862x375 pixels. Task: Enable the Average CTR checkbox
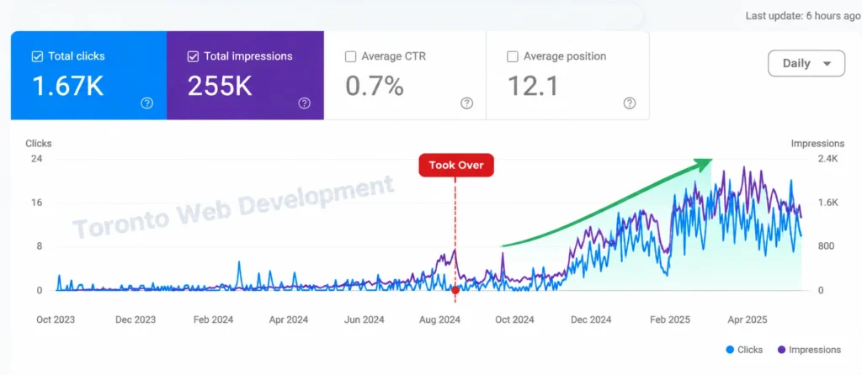350,56
